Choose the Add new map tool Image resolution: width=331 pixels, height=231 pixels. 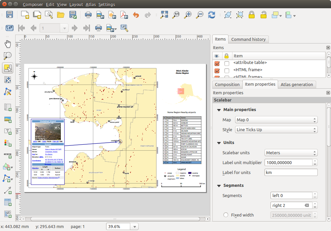click(8, 107)
